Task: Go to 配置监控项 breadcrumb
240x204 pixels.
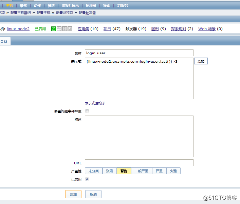Action: pos(64,13)
